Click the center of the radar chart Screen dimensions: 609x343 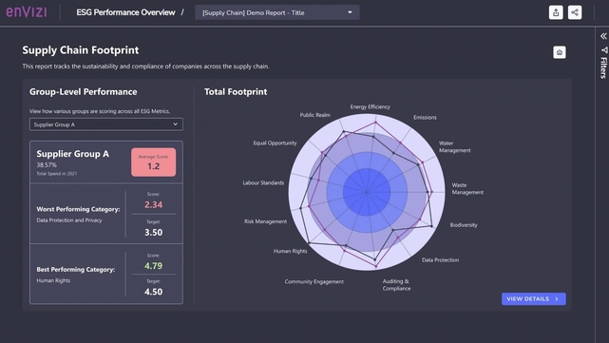tap(367, 192)
